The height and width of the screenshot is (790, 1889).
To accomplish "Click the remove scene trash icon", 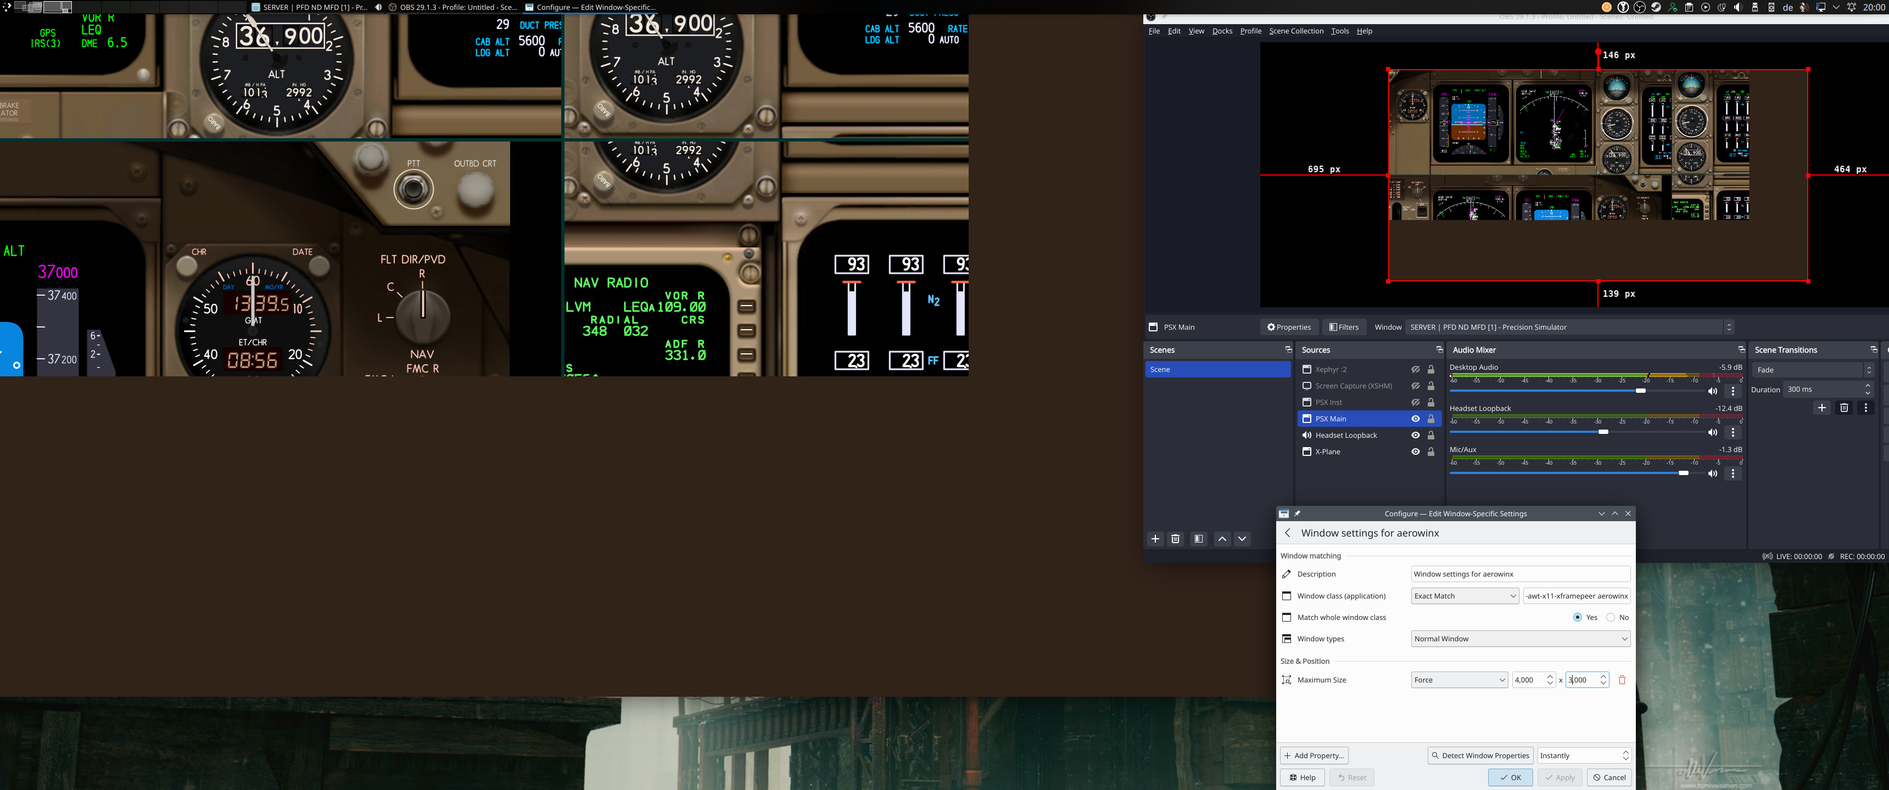I will [1175, 539].
